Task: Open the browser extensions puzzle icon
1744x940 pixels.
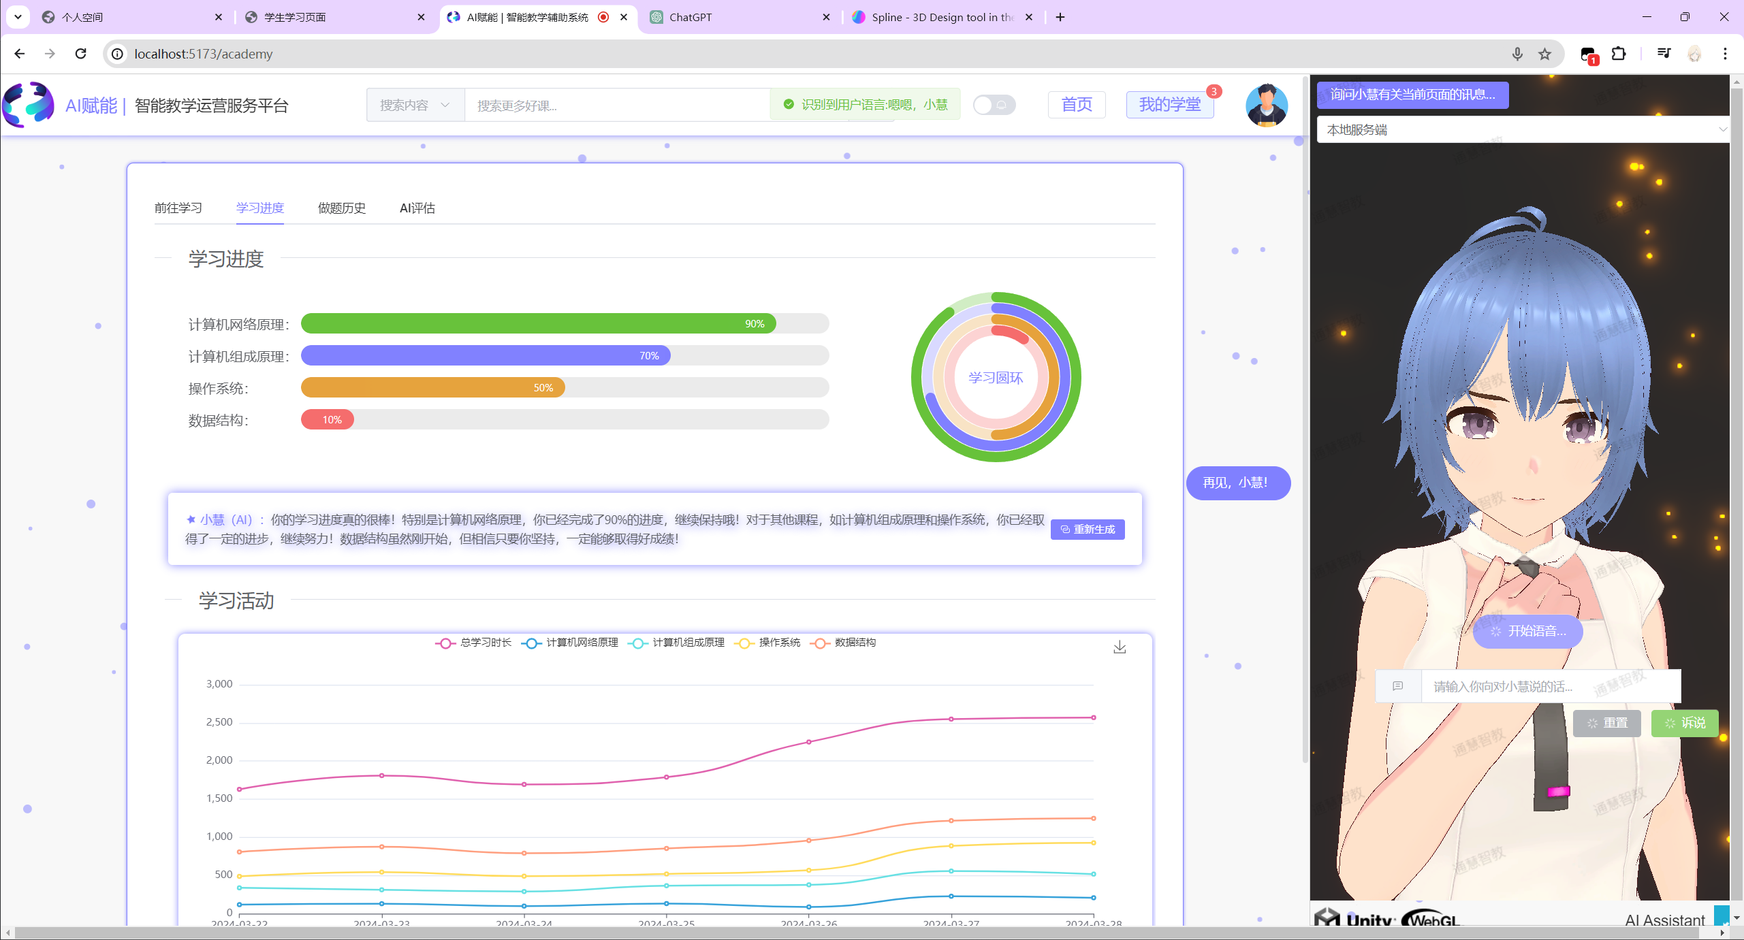Action: click(1619, 54)
